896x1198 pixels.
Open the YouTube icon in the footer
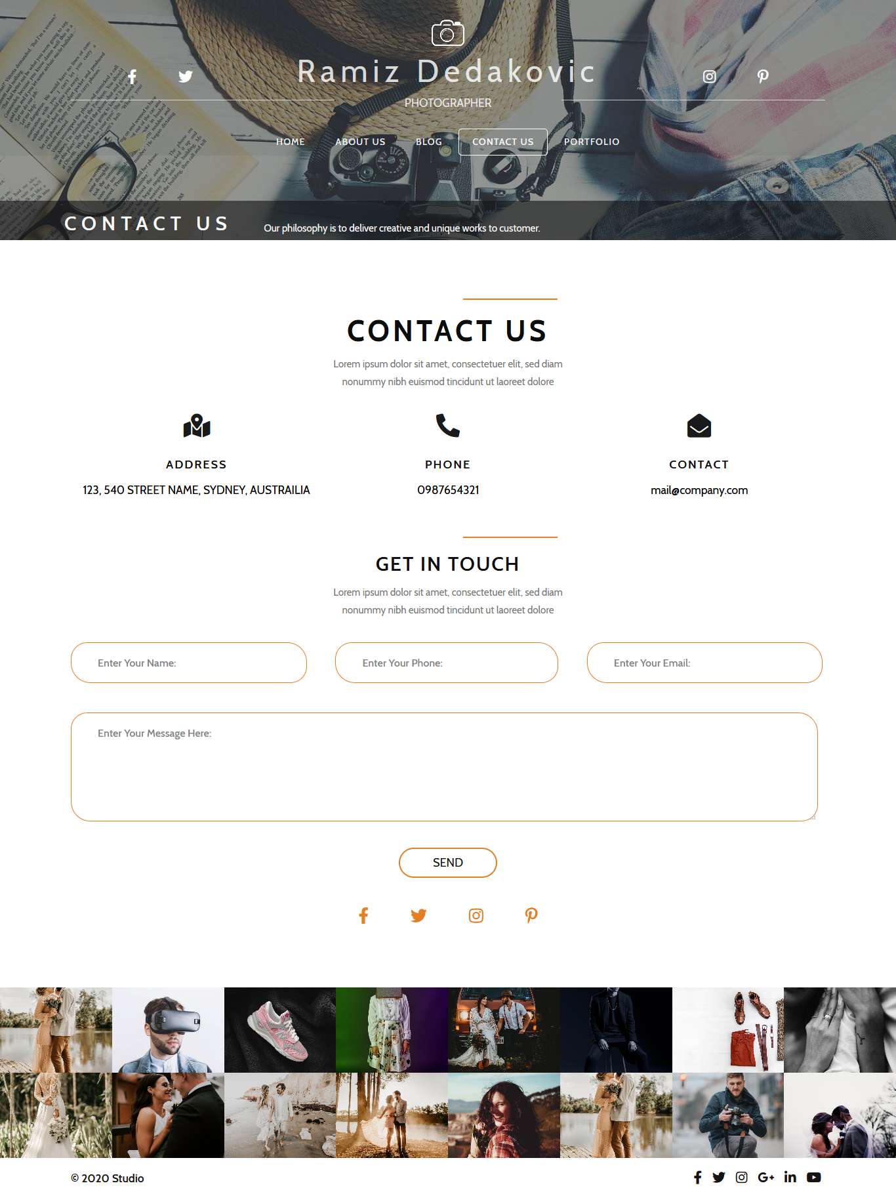(x=814, y=1177)
